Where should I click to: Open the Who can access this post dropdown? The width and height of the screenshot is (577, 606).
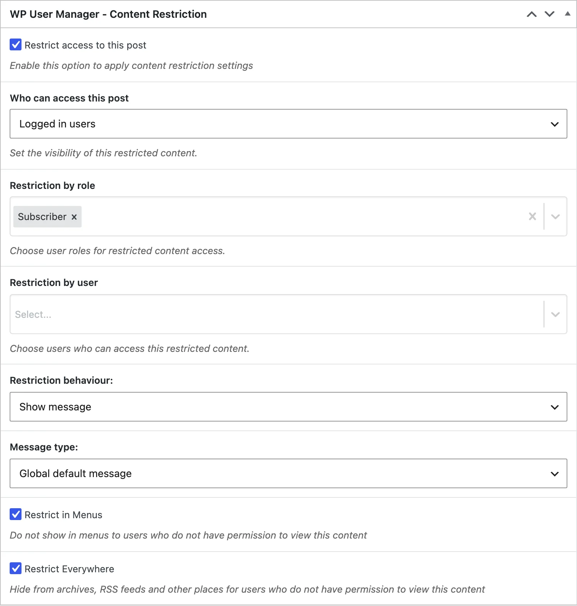288,124
